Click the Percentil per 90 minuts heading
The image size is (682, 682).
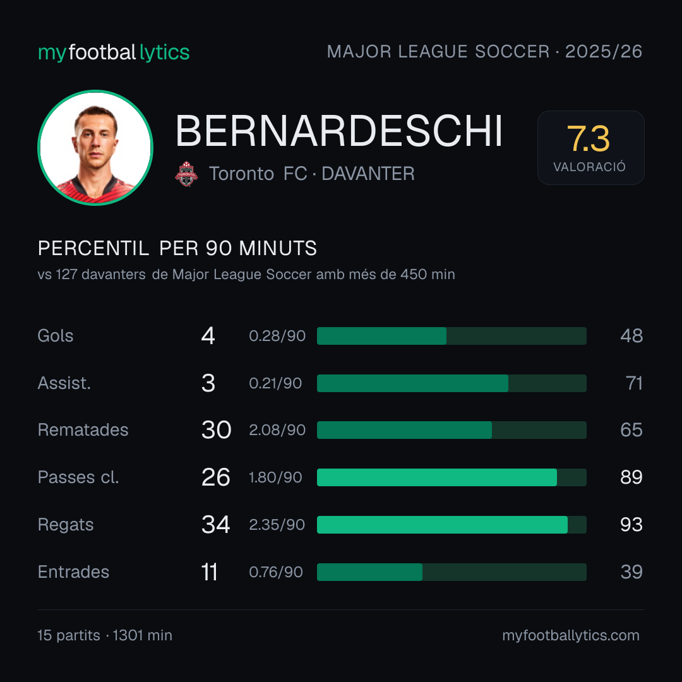pos(177,248)
